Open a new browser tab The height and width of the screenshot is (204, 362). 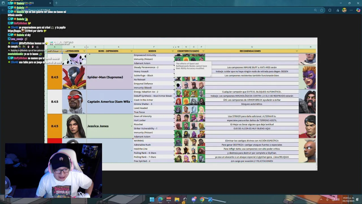[56, 3]
